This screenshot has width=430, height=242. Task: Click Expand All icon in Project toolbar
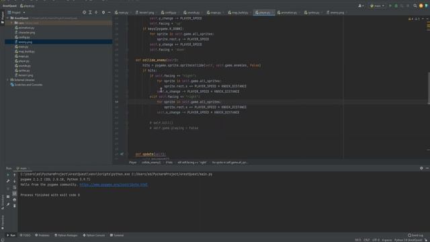(x=90, y=12)
